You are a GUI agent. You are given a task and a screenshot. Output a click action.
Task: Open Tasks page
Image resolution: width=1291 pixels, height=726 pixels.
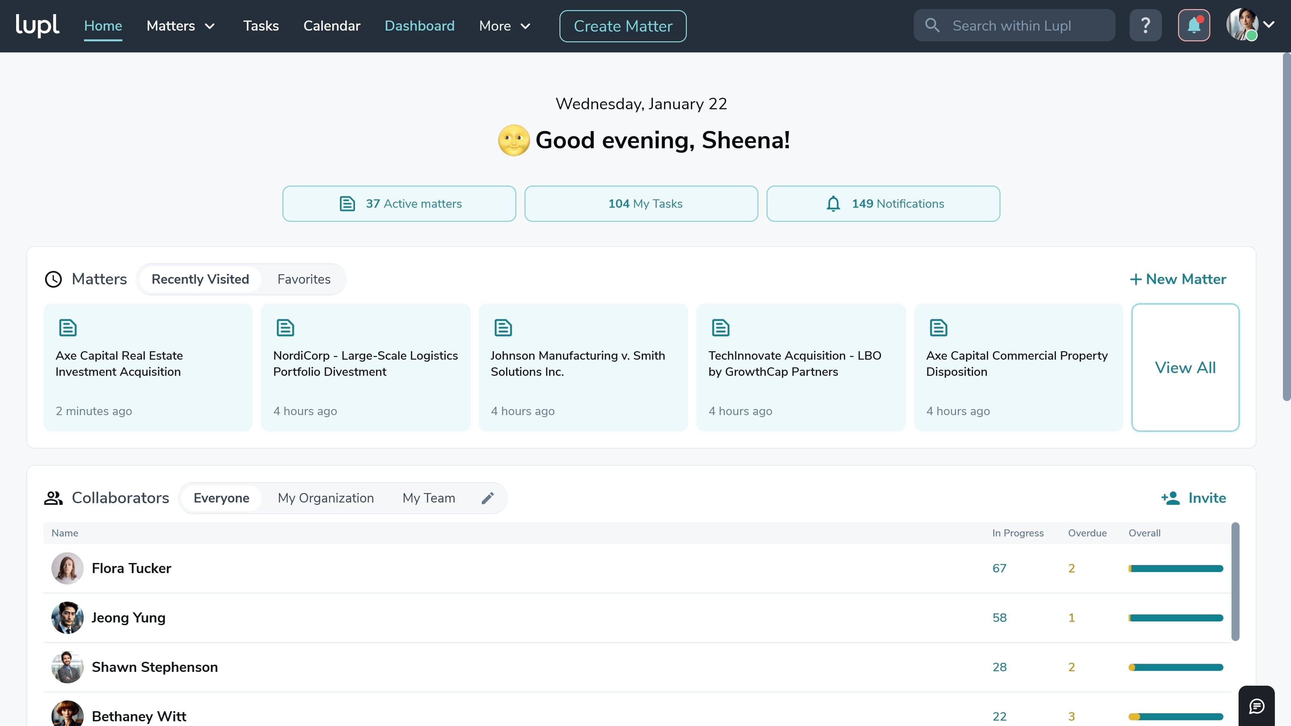tap(261, 26)
